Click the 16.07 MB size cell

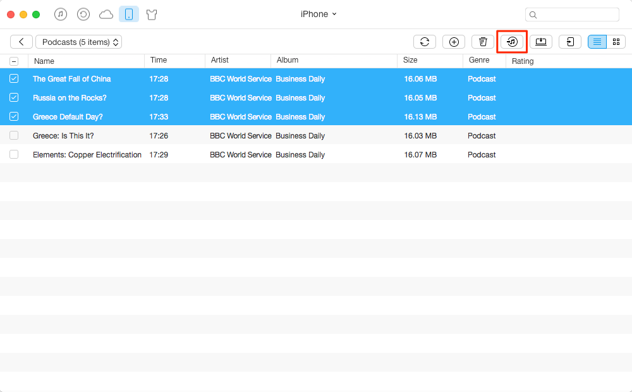420,155
